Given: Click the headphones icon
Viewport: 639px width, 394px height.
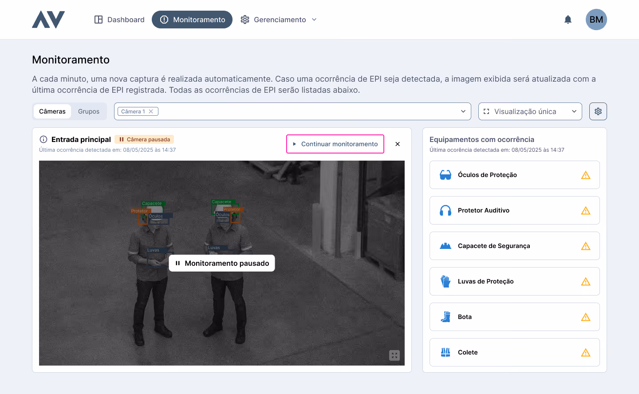Looking at the screenshot, I should (x=446, y=210).
